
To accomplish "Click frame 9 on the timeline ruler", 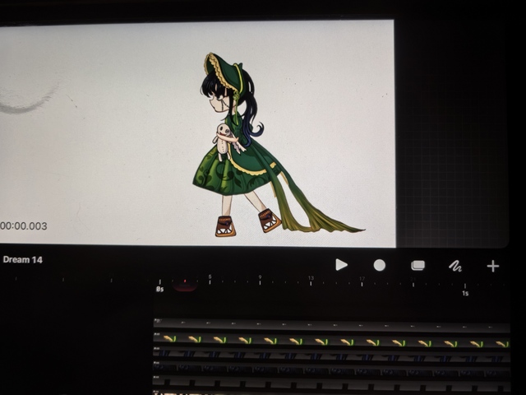I will click(x=261, y=278).
